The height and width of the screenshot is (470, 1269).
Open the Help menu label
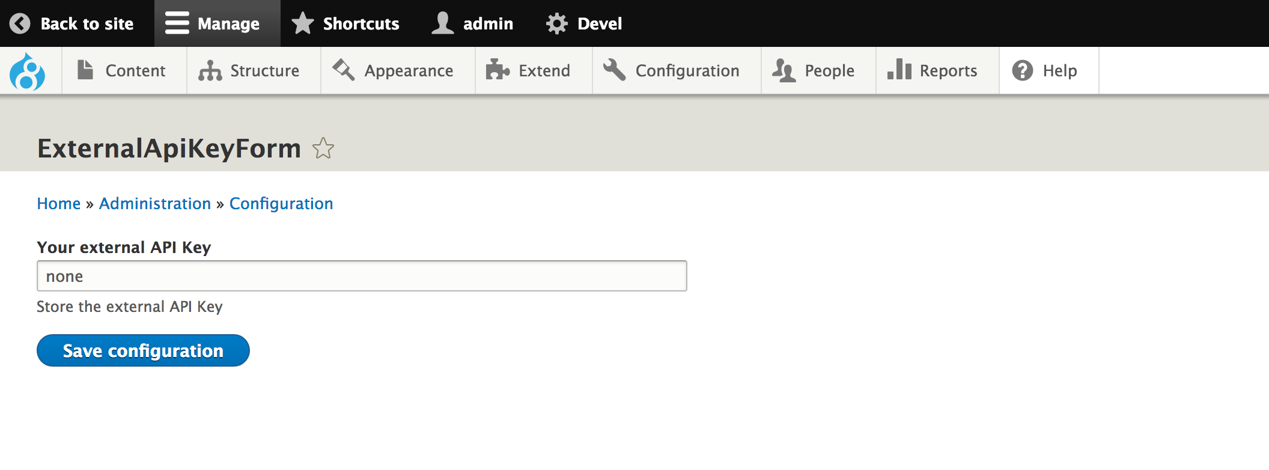point(1060,71)
